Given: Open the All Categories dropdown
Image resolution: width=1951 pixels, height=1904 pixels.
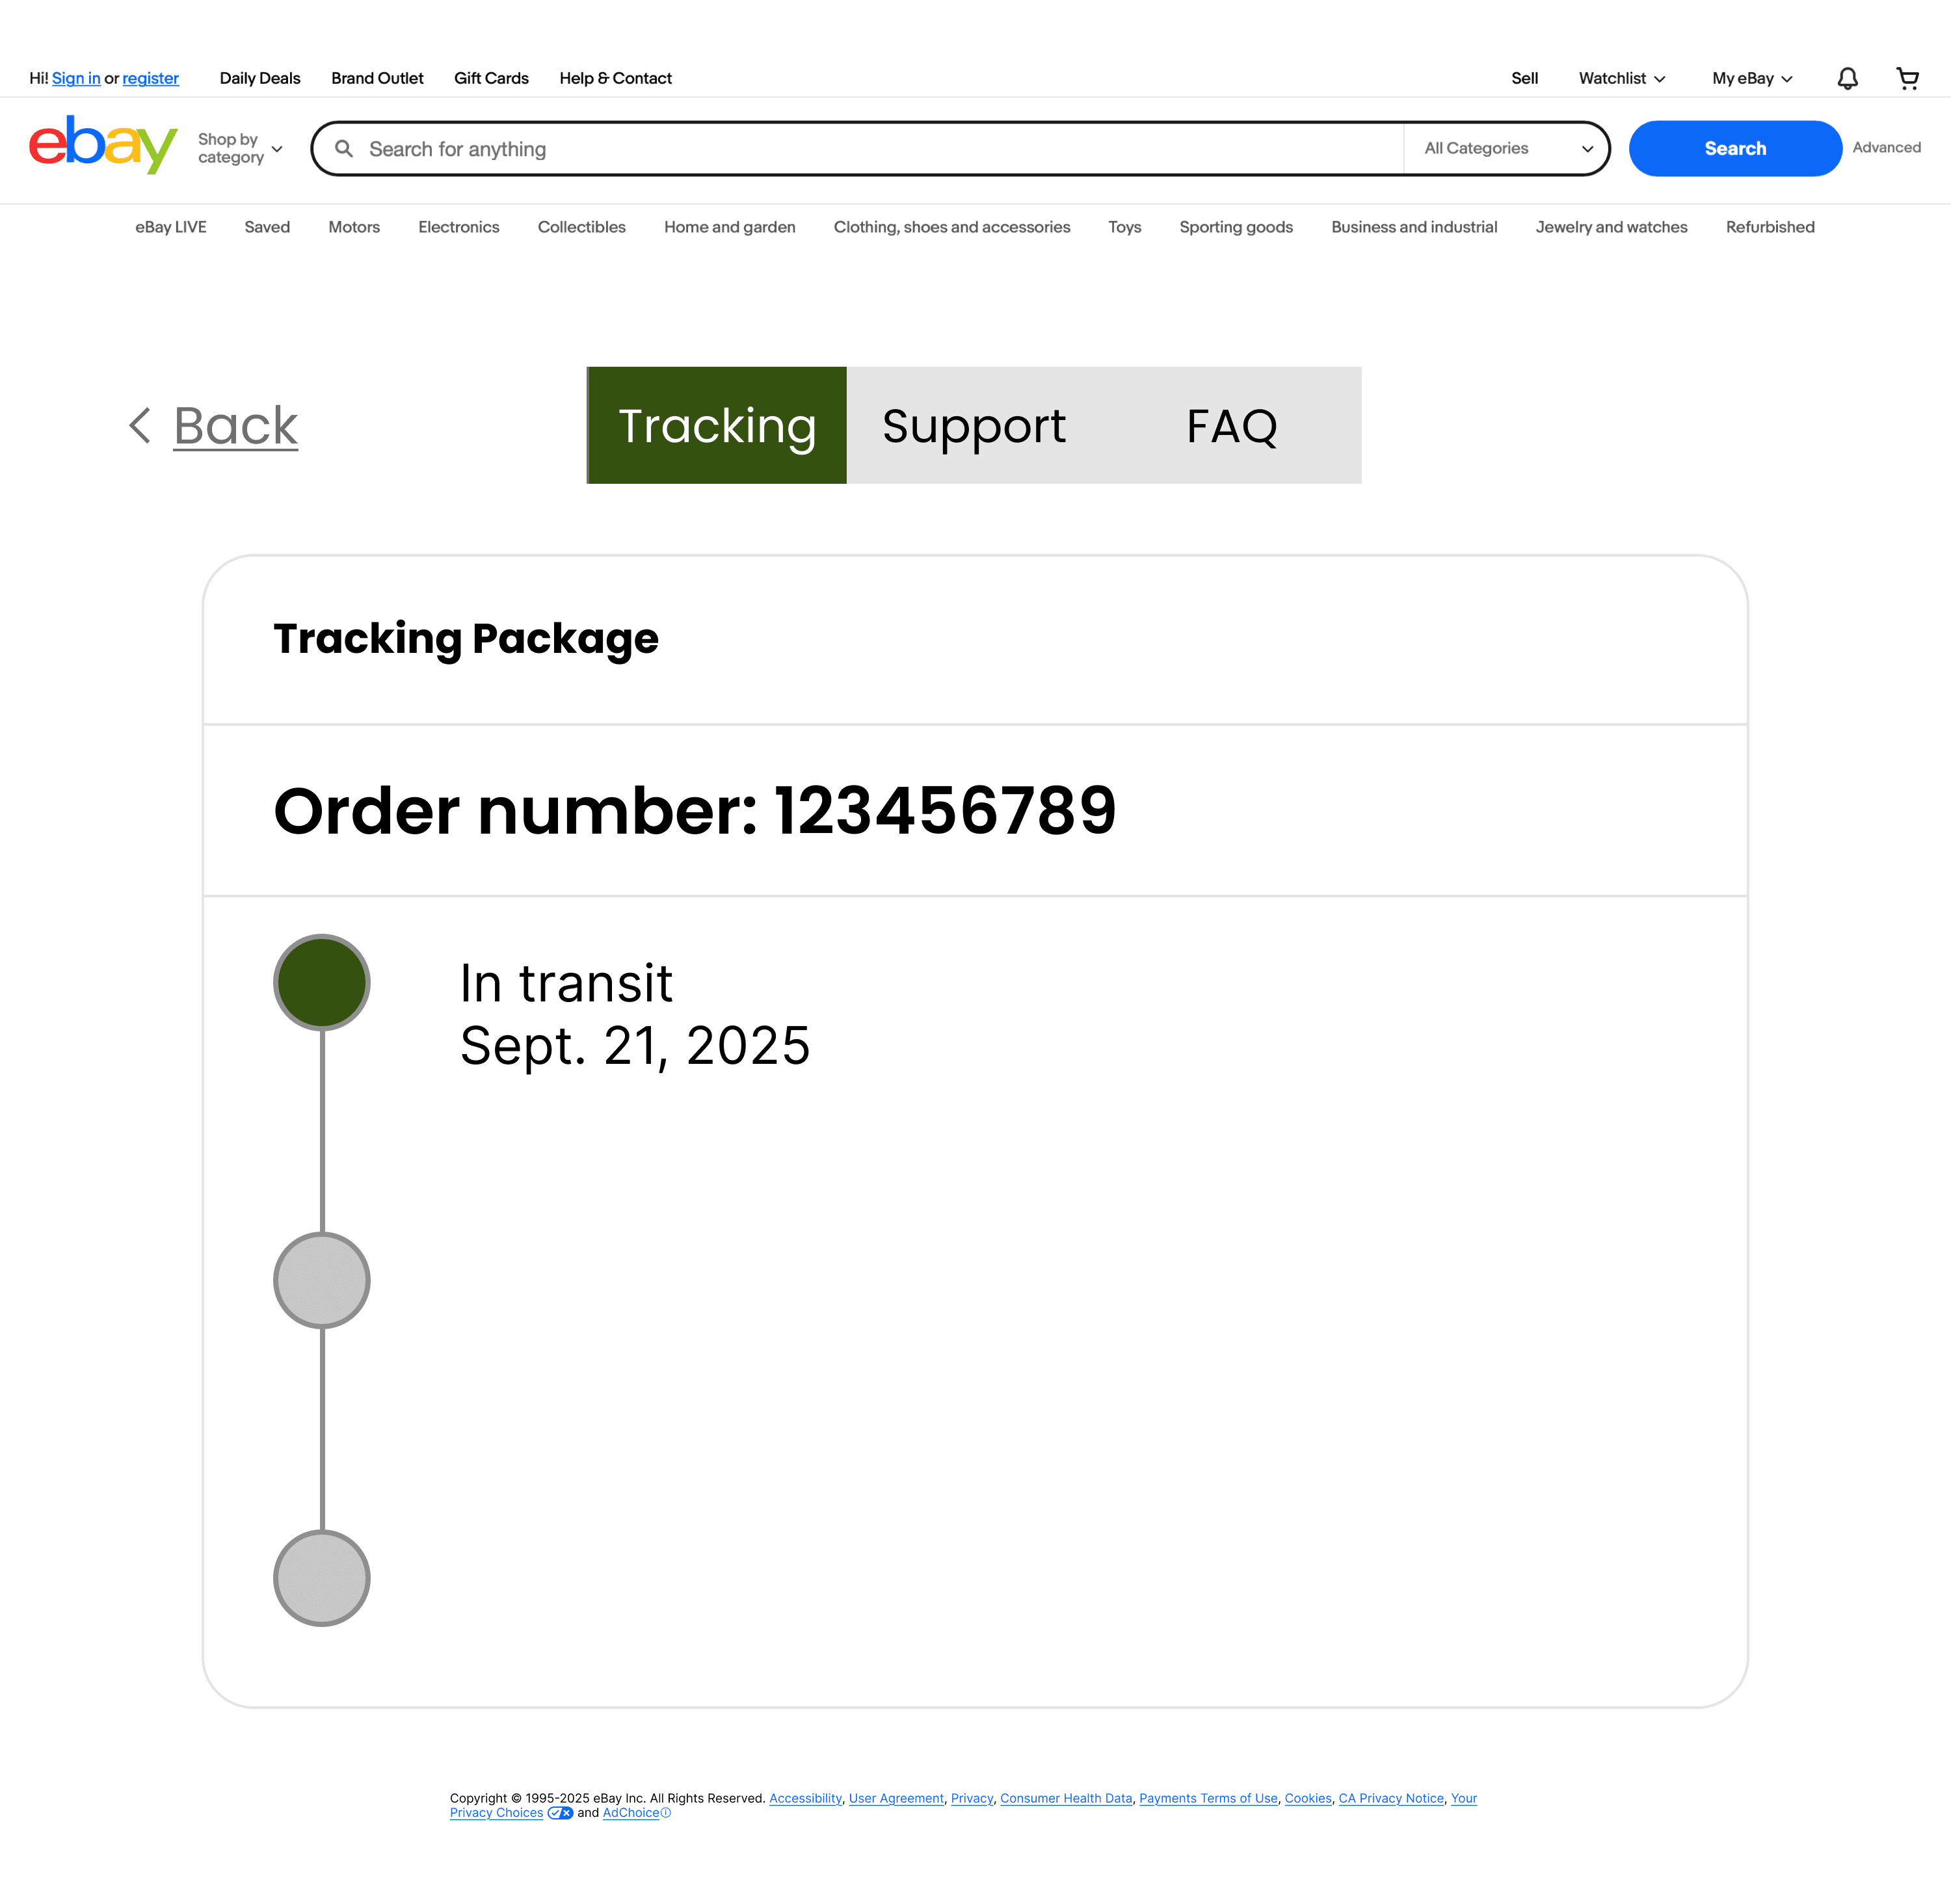Looking at the screenshot, I should pos(1506,148).
